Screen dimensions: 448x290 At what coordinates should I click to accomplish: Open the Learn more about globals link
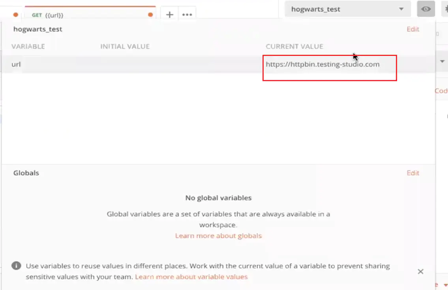coord(218,235)
